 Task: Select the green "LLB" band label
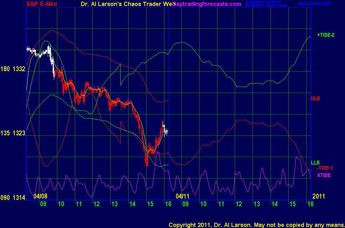click(315, 163)
